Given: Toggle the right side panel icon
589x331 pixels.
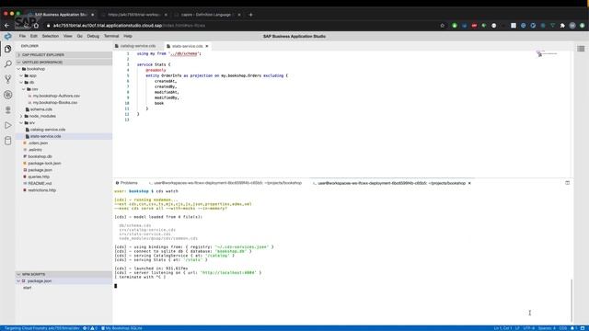Looking at the screenshot, I should click(x=581, y=49).
